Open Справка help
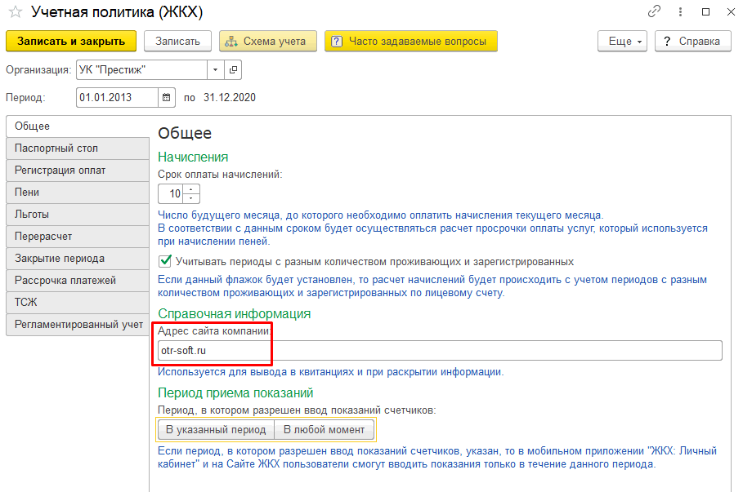The width and height of the screenshot is (743, 492). tap(692, 41)
